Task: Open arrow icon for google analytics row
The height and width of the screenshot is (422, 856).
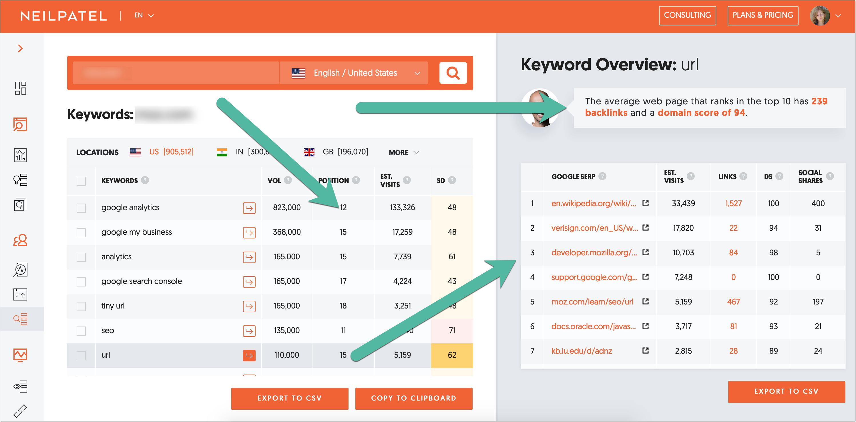Action: (x=249, y=208)
